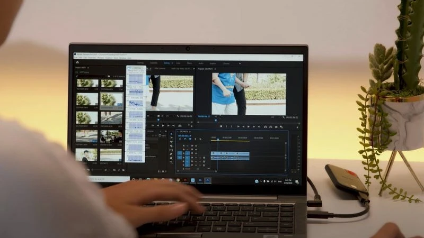Select the Slip tool
Viewport: 424px width, 238px height.
click(171, 150)
